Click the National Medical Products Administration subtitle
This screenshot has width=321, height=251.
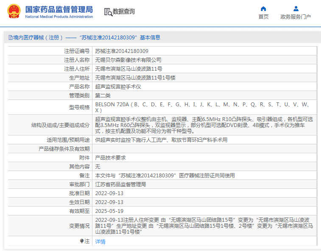59,17
